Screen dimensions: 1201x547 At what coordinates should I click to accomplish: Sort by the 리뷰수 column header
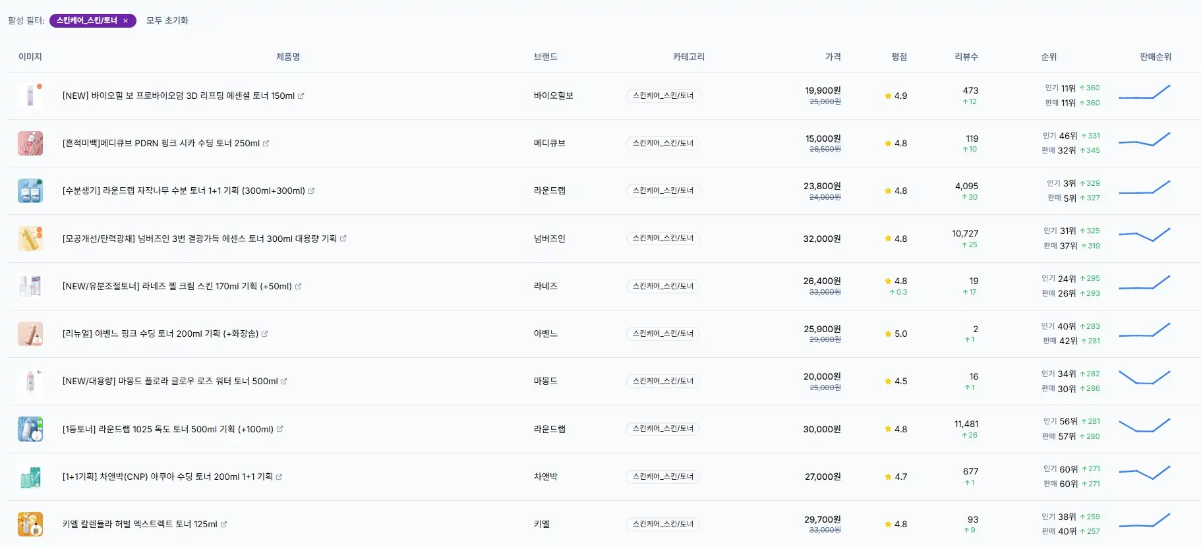966,57
